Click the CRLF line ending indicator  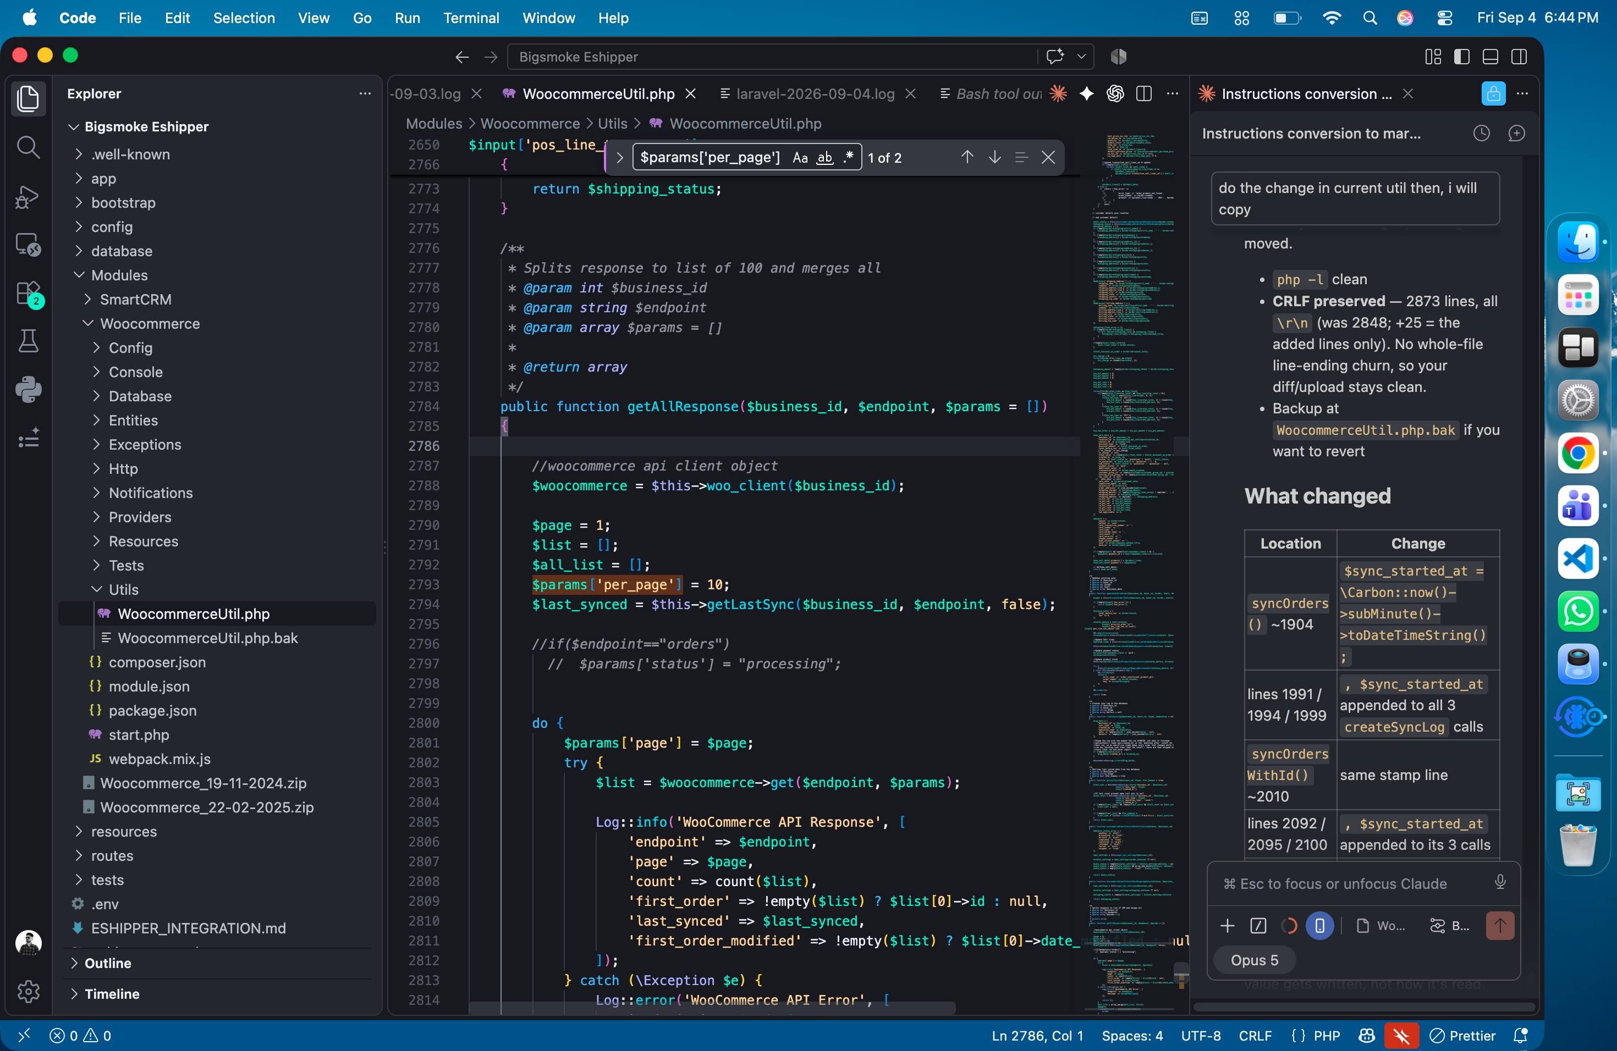(x=1254, y=1036)
